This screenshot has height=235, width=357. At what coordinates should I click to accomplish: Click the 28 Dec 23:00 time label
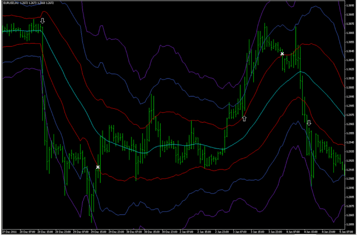pyautogui.click(x=63, y=232)
